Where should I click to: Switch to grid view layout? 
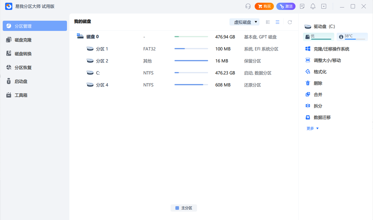(x=268, y=22)
